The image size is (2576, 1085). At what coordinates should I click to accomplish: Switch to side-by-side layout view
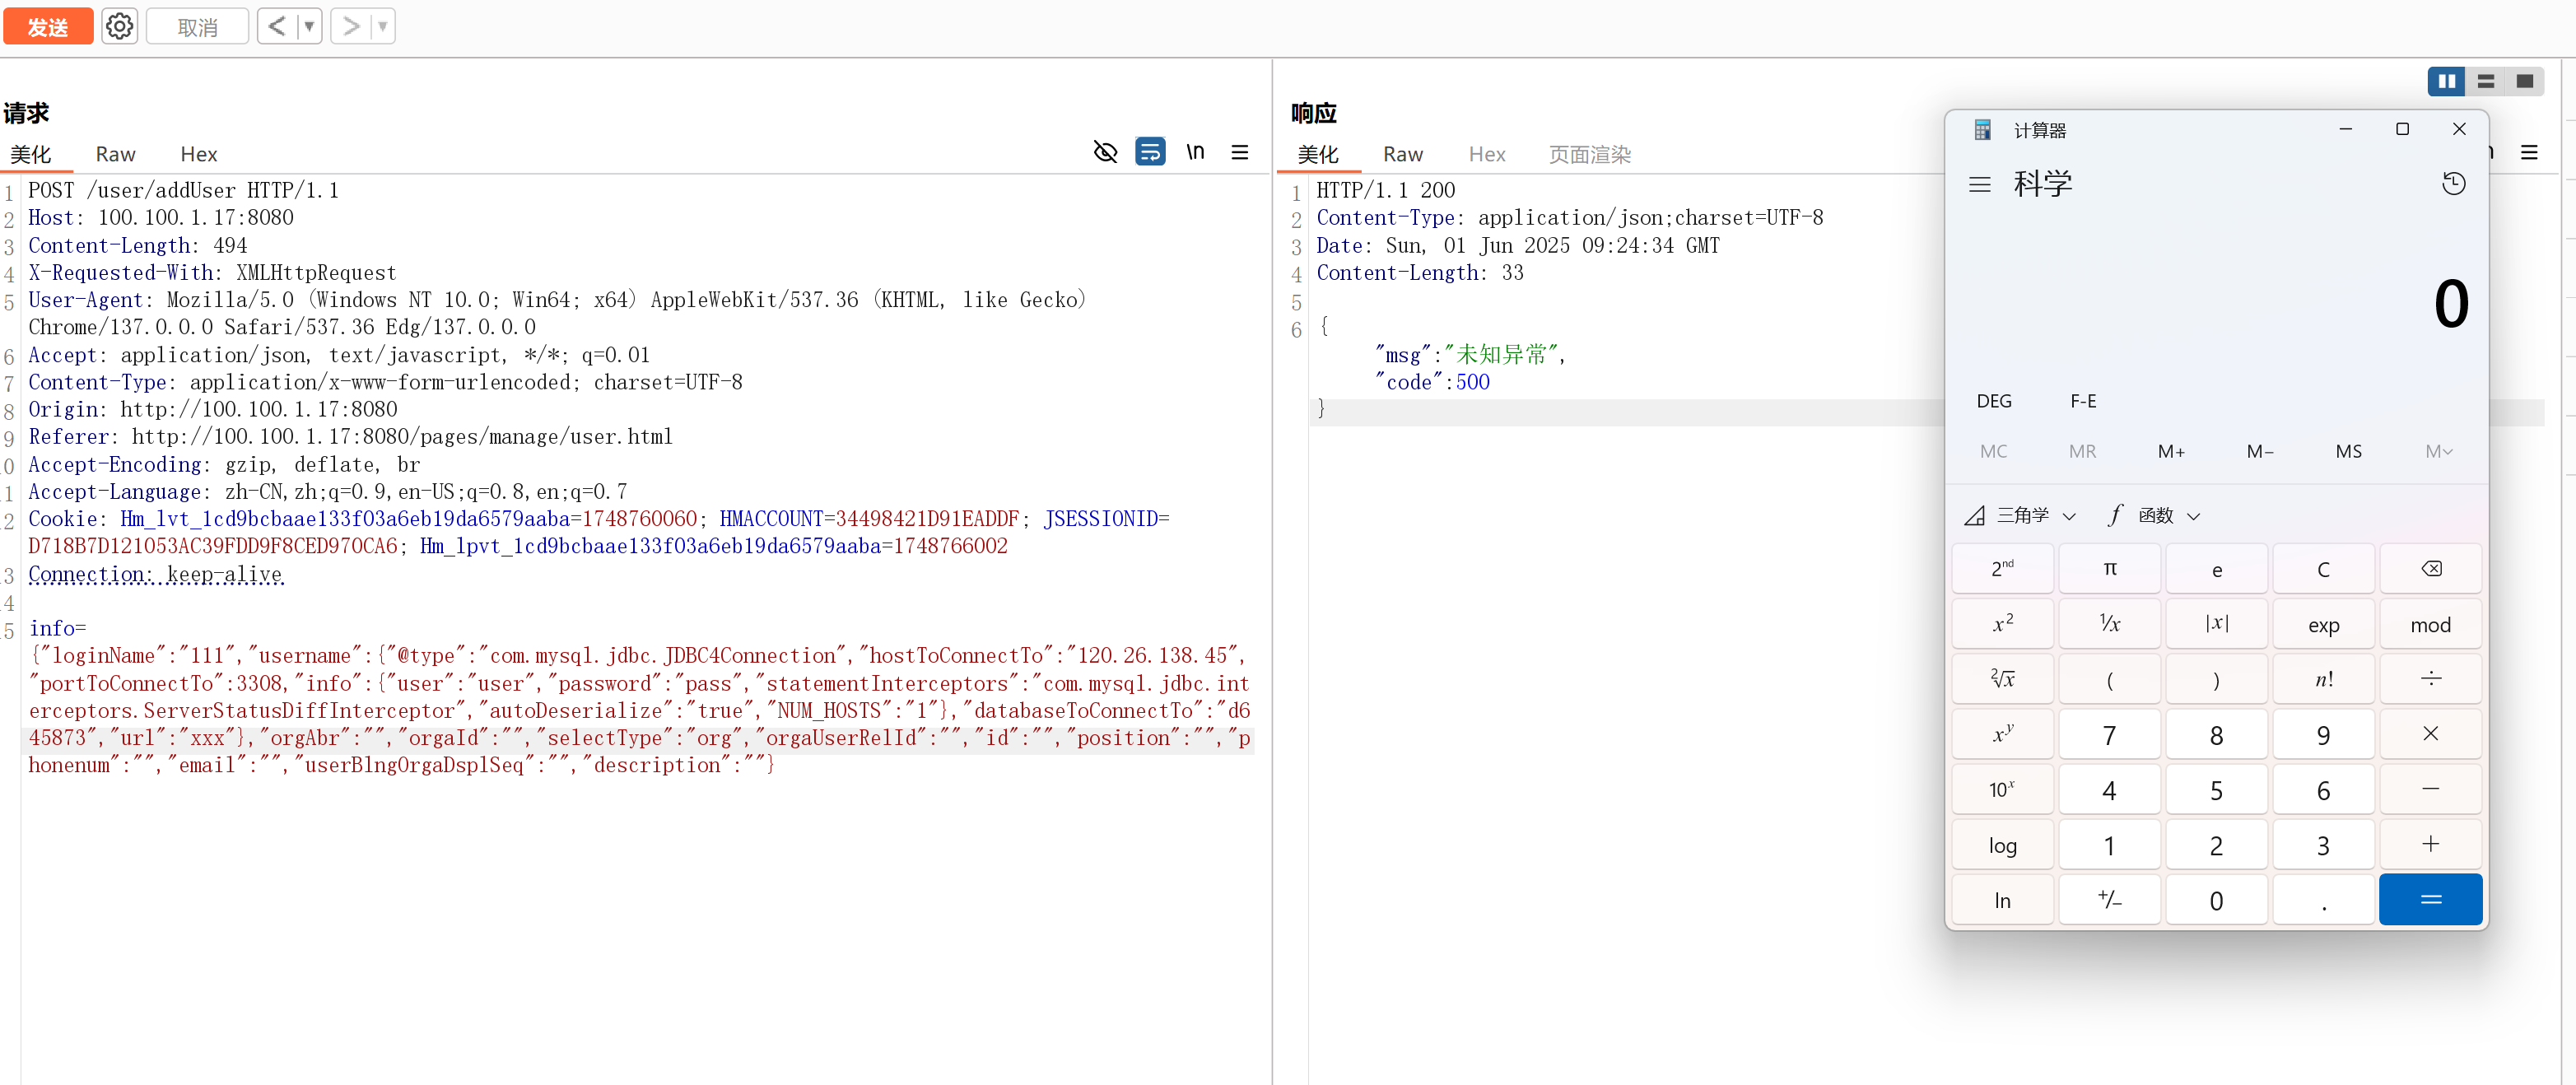[x=2446, y=81]
